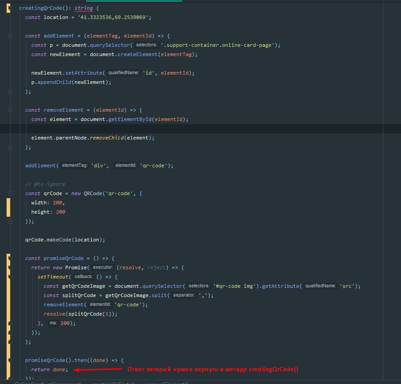Viewport: 401px width, 384px height.
Task: Click the 'div' string argument
Action: pyautogui.click(x=99, y=166)
